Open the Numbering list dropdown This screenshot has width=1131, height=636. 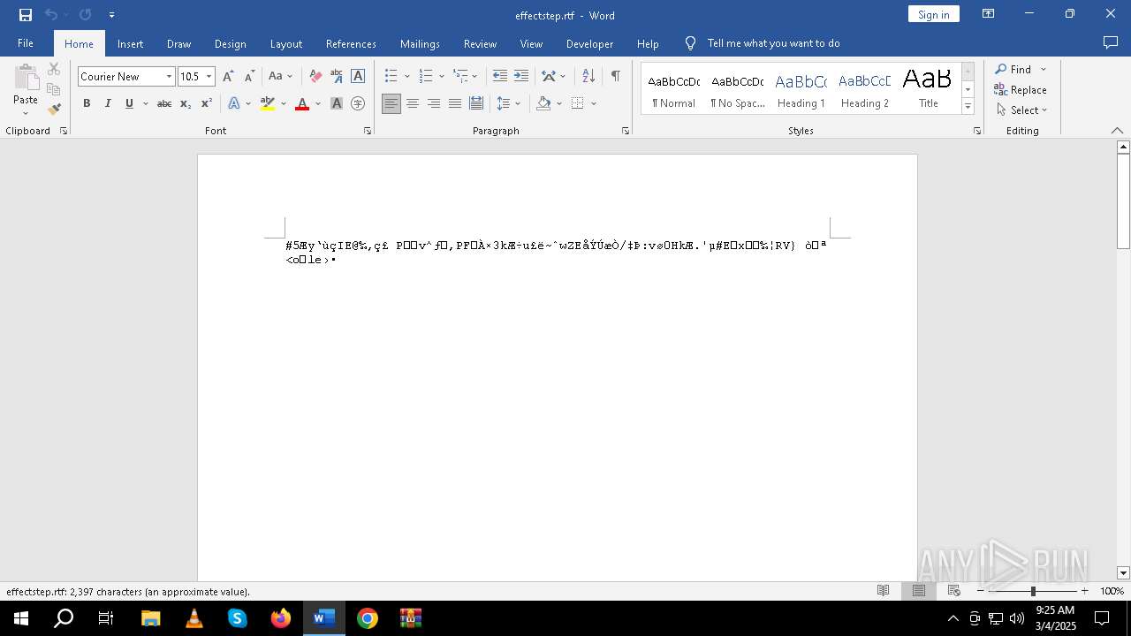[441, 76]
